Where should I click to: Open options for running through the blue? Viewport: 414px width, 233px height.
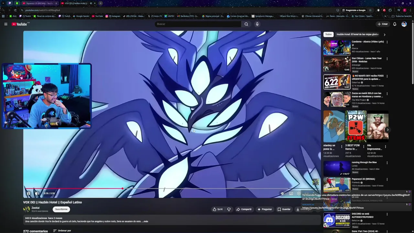coord(387,163)
